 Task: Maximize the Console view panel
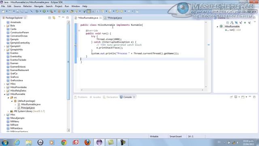tap(254, 97)
